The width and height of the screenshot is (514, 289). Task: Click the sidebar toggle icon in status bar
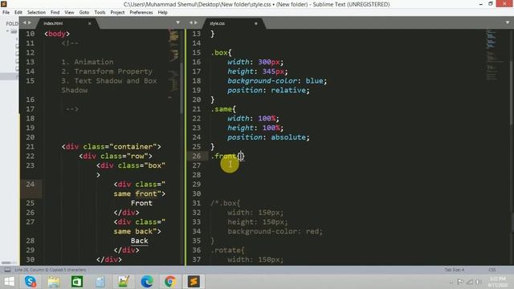[x=7, y=270]
